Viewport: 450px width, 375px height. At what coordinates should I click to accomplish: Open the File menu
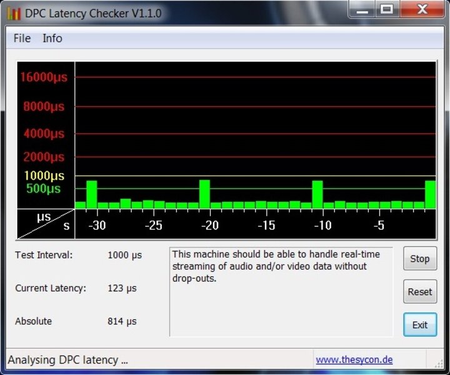point(22,38)
